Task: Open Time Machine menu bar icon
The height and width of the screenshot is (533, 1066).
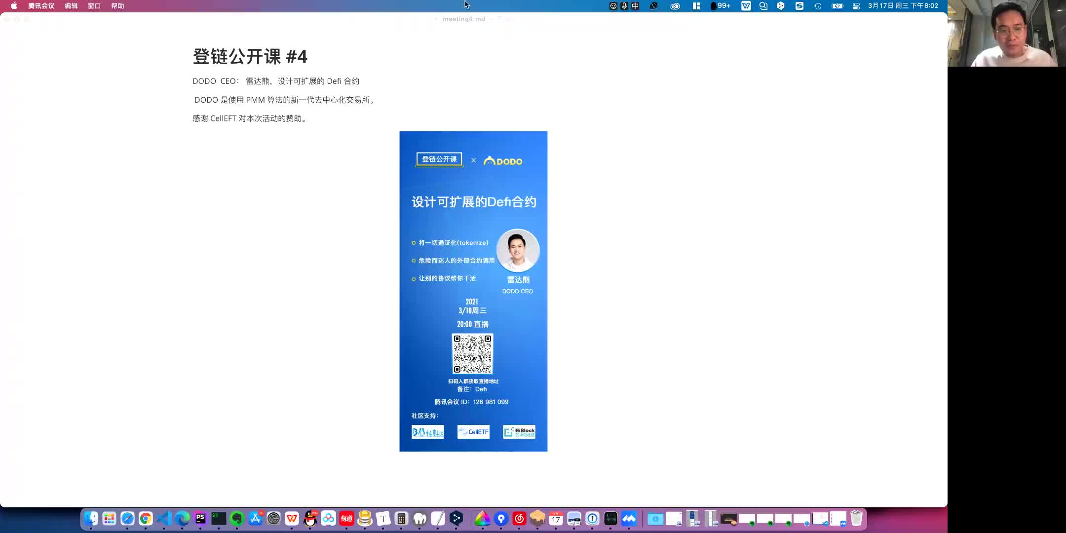Action: pyautogui.click(x=818, y=6)
